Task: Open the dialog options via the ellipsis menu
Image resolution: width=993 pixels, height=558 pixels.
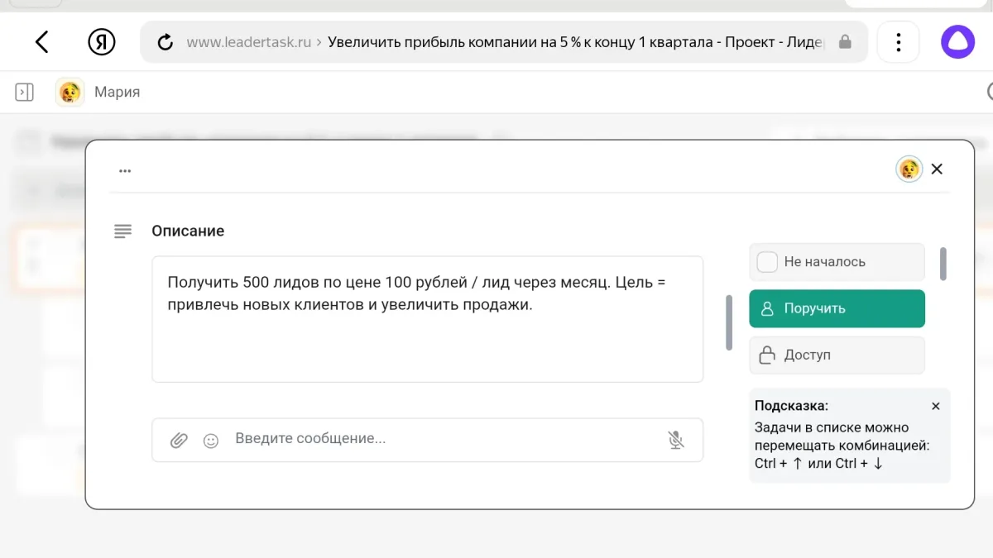Action: point(125,170)
